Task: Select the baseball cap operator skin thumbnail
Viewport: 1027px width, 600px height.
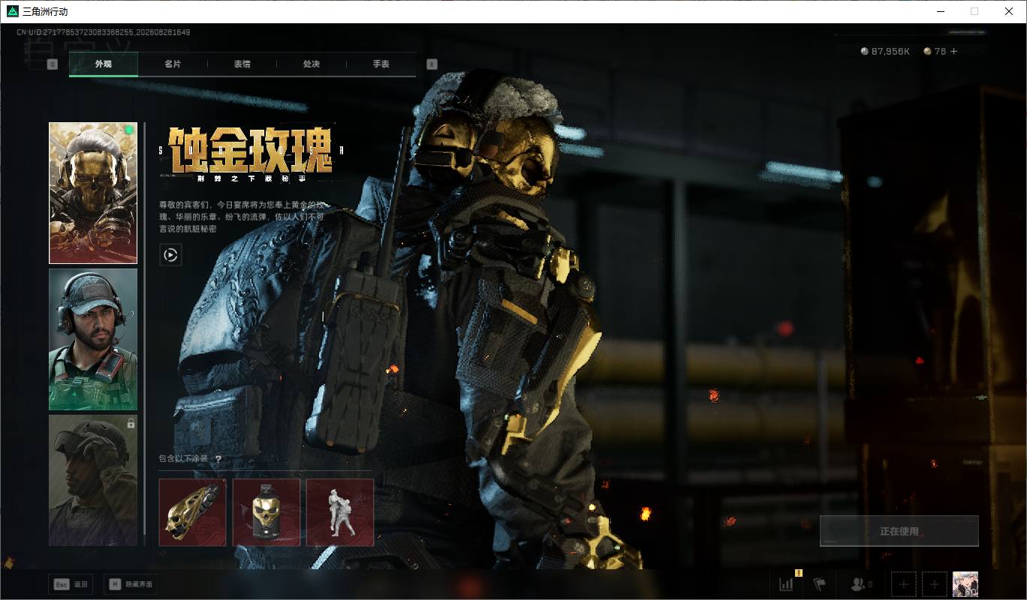Action: pyautogui.click(x=93, y=340)
